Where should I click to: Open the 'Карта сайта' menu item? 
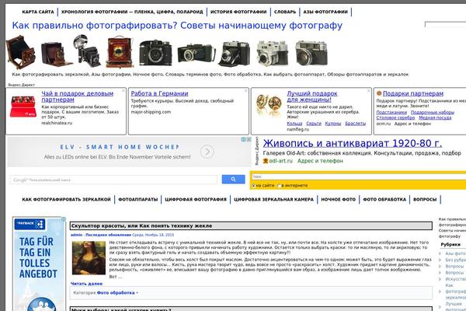[38, 12]
